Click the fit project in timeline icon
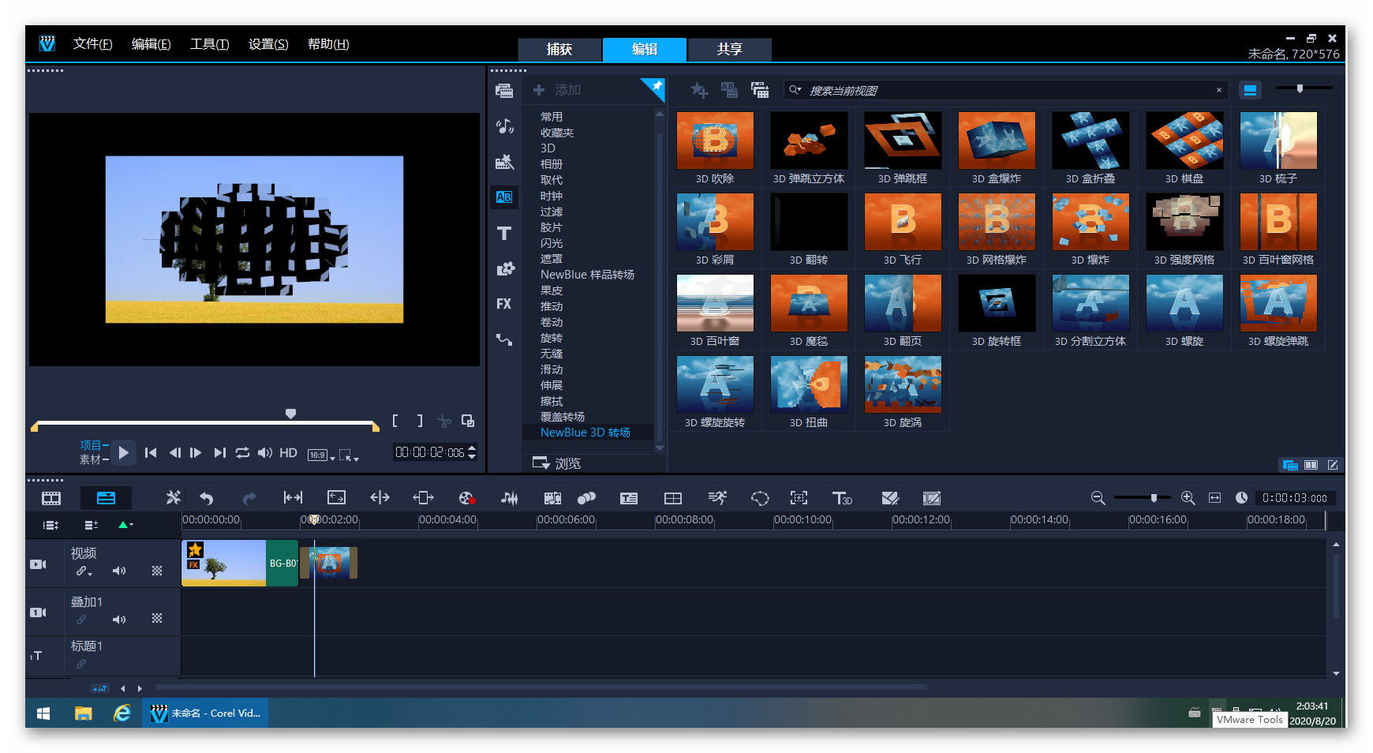 (x=1214, y=498)
